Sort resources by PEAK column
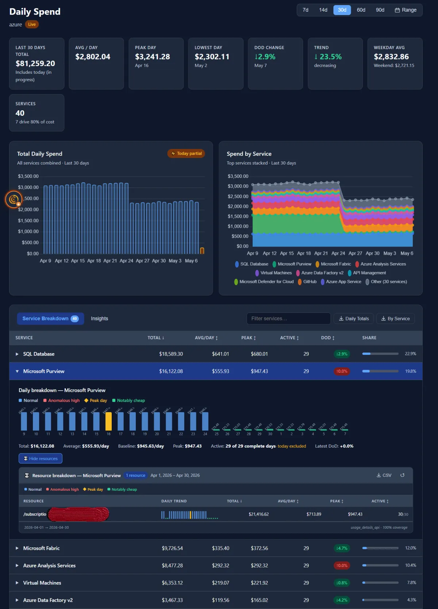Screen dimensions: 438x609 tap(337, 501)
